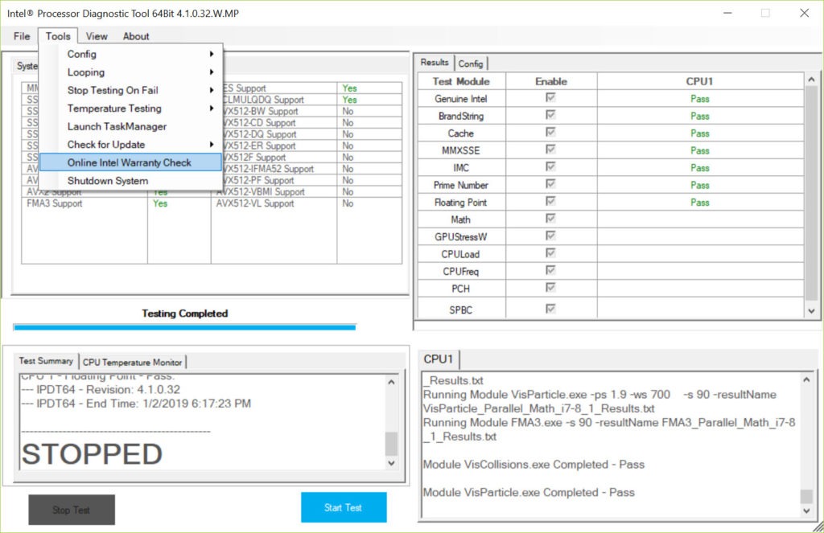Toggle SPBC enable checkbox
Screen dimensions: 824x533
550,309
